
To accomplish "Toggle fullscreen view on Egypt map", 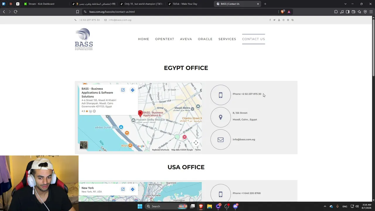I will coord(196,143).
